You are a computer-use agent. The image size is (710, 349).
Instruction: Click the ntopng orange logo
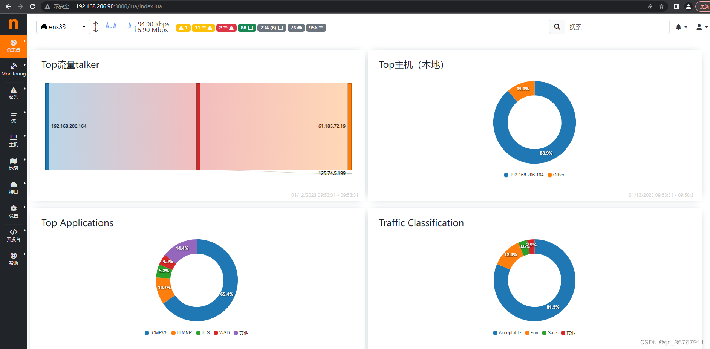[14, 24]
